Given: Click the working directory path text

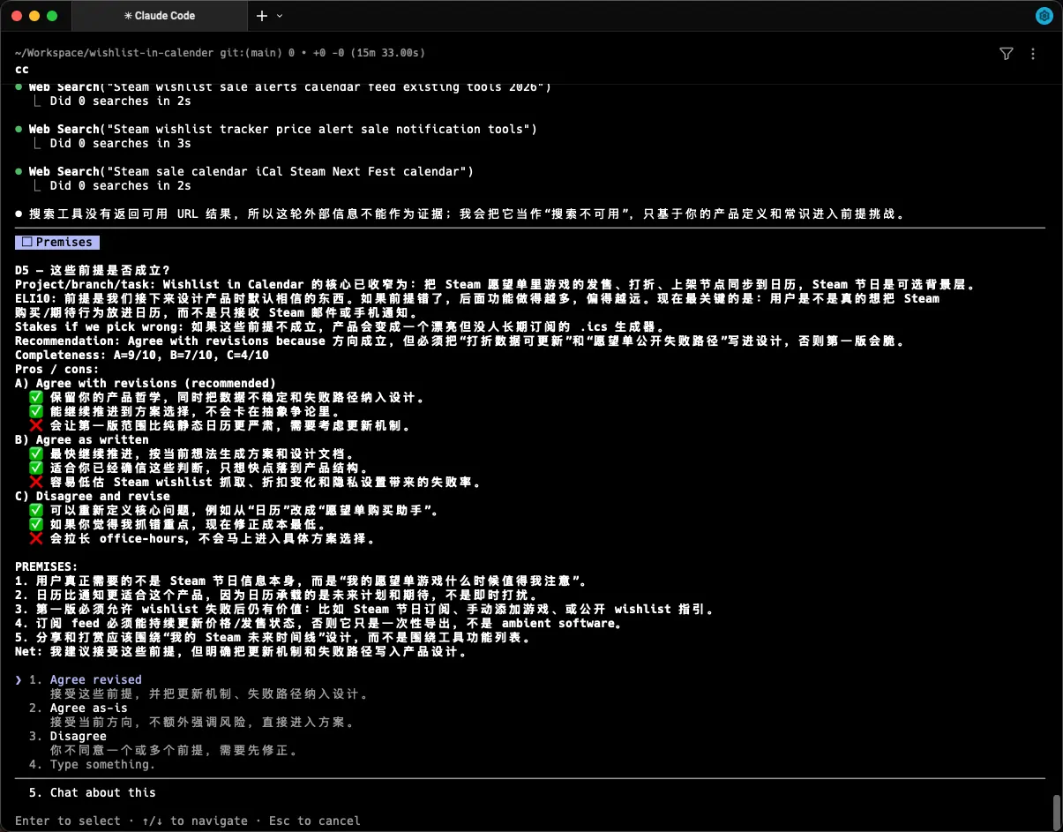Looking at the screenshot, I should 114,53.
